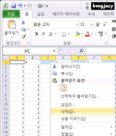Increase font size with the large 가 icon
Image resolution: width=116 pixels, height=136 pixels.
point(98,24)
